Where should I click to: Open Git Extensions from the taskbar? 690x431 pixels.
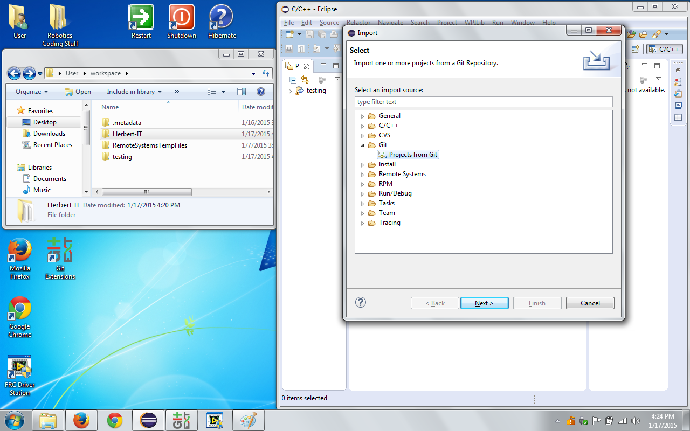182,420
